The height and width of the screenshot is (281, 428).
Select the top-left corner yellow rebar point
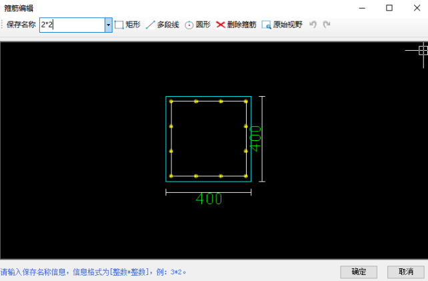coord(171,101)
